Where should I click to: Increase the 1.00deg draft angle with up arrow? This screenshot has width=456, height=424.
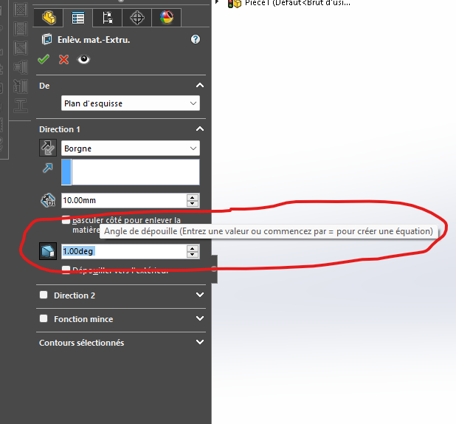point(193,248)
